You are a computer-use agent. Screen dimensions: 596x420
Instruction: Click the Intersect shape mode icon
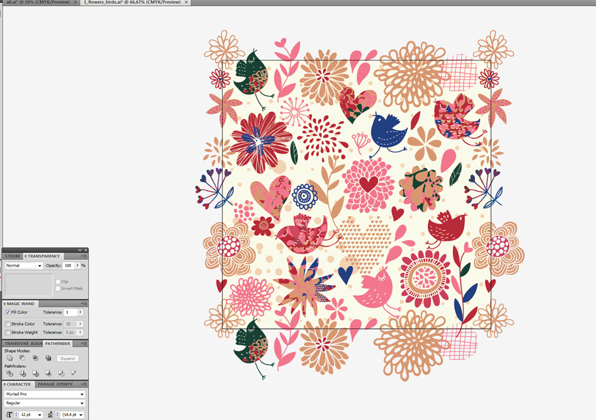pos(35,358)
